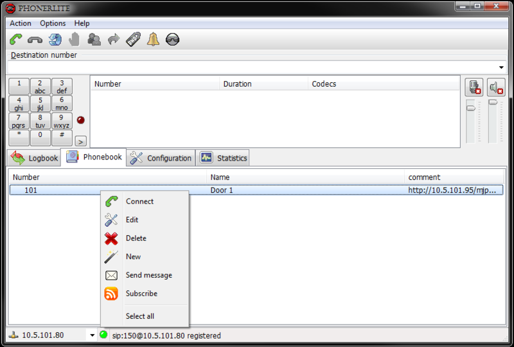Click the green call handset toolbar icon
Image resolution: width=514 pixels, height=347 pixels.
click(15, 39)
